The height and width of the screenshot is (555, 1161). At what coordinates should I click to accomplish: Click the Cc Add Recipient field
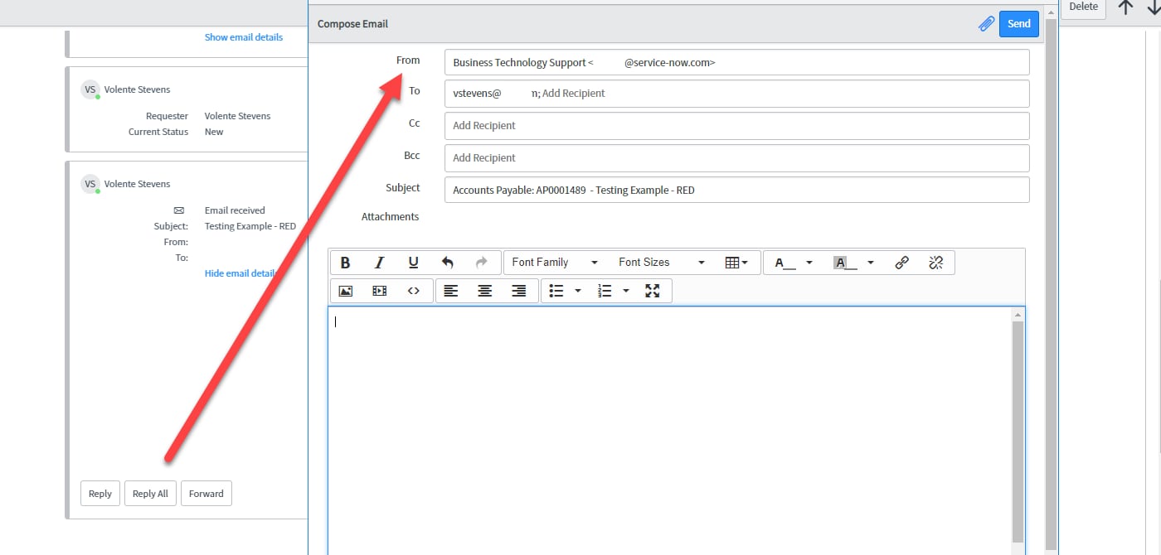(x=736, y=126)
